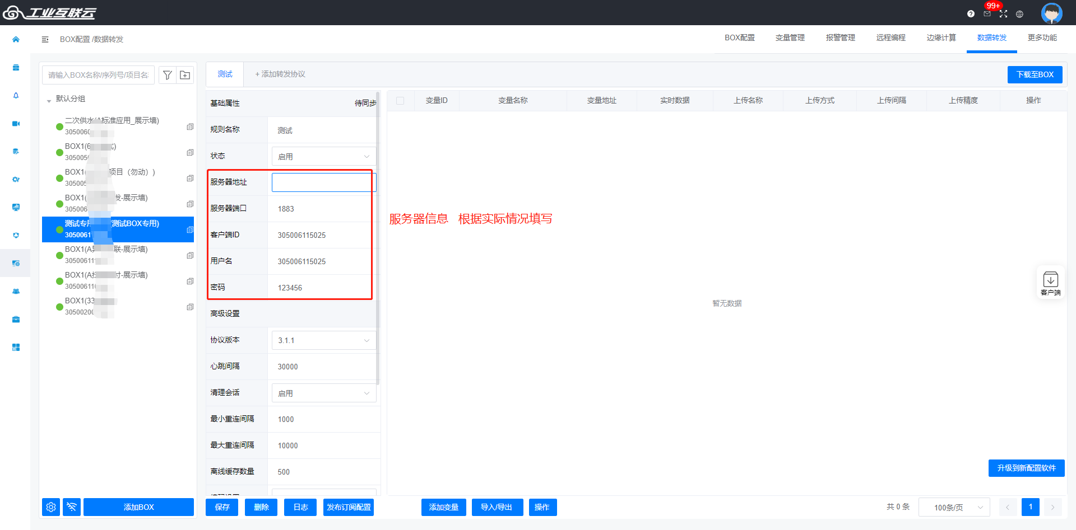The image size is (1076, 530).
Task: Open the users group icon in sidebar
Action: tap(16, 292)
